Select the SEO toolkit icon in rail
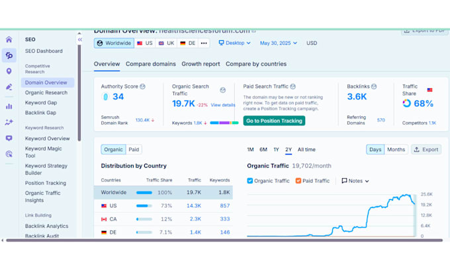This screenshot has width=450, height=270. [9, 55]
